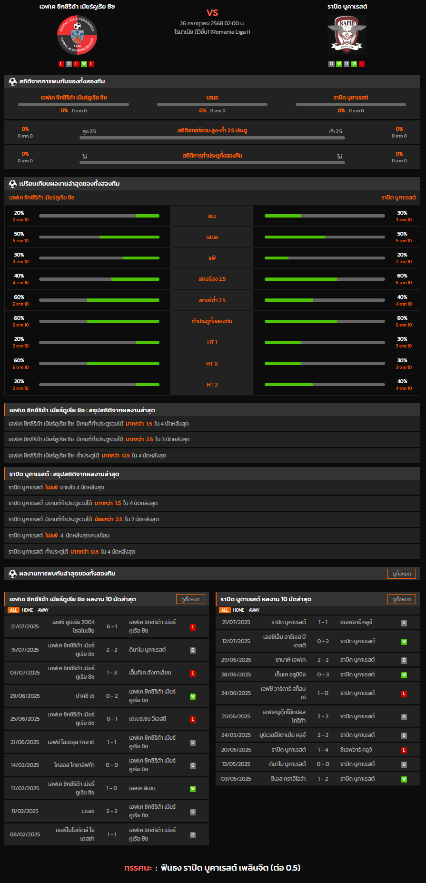Click the D badge on Csikszereda's 08/02/2025 row
426x883 pixels.
[193, 835]
